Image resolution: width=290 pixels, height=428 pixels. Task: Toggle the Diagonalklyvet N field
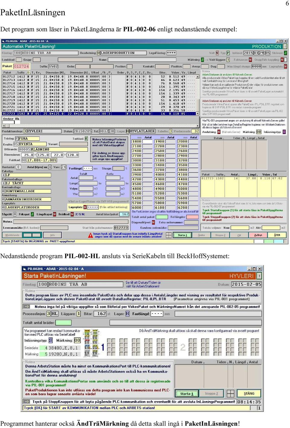coord(153,222)
